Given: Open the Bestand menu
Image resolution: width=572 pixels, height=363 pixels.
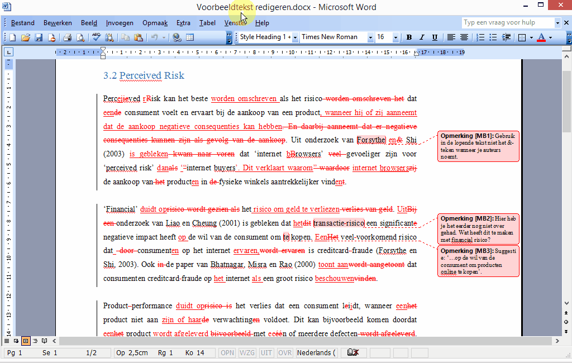Looking at the screenshot, I should coord(22,23).
